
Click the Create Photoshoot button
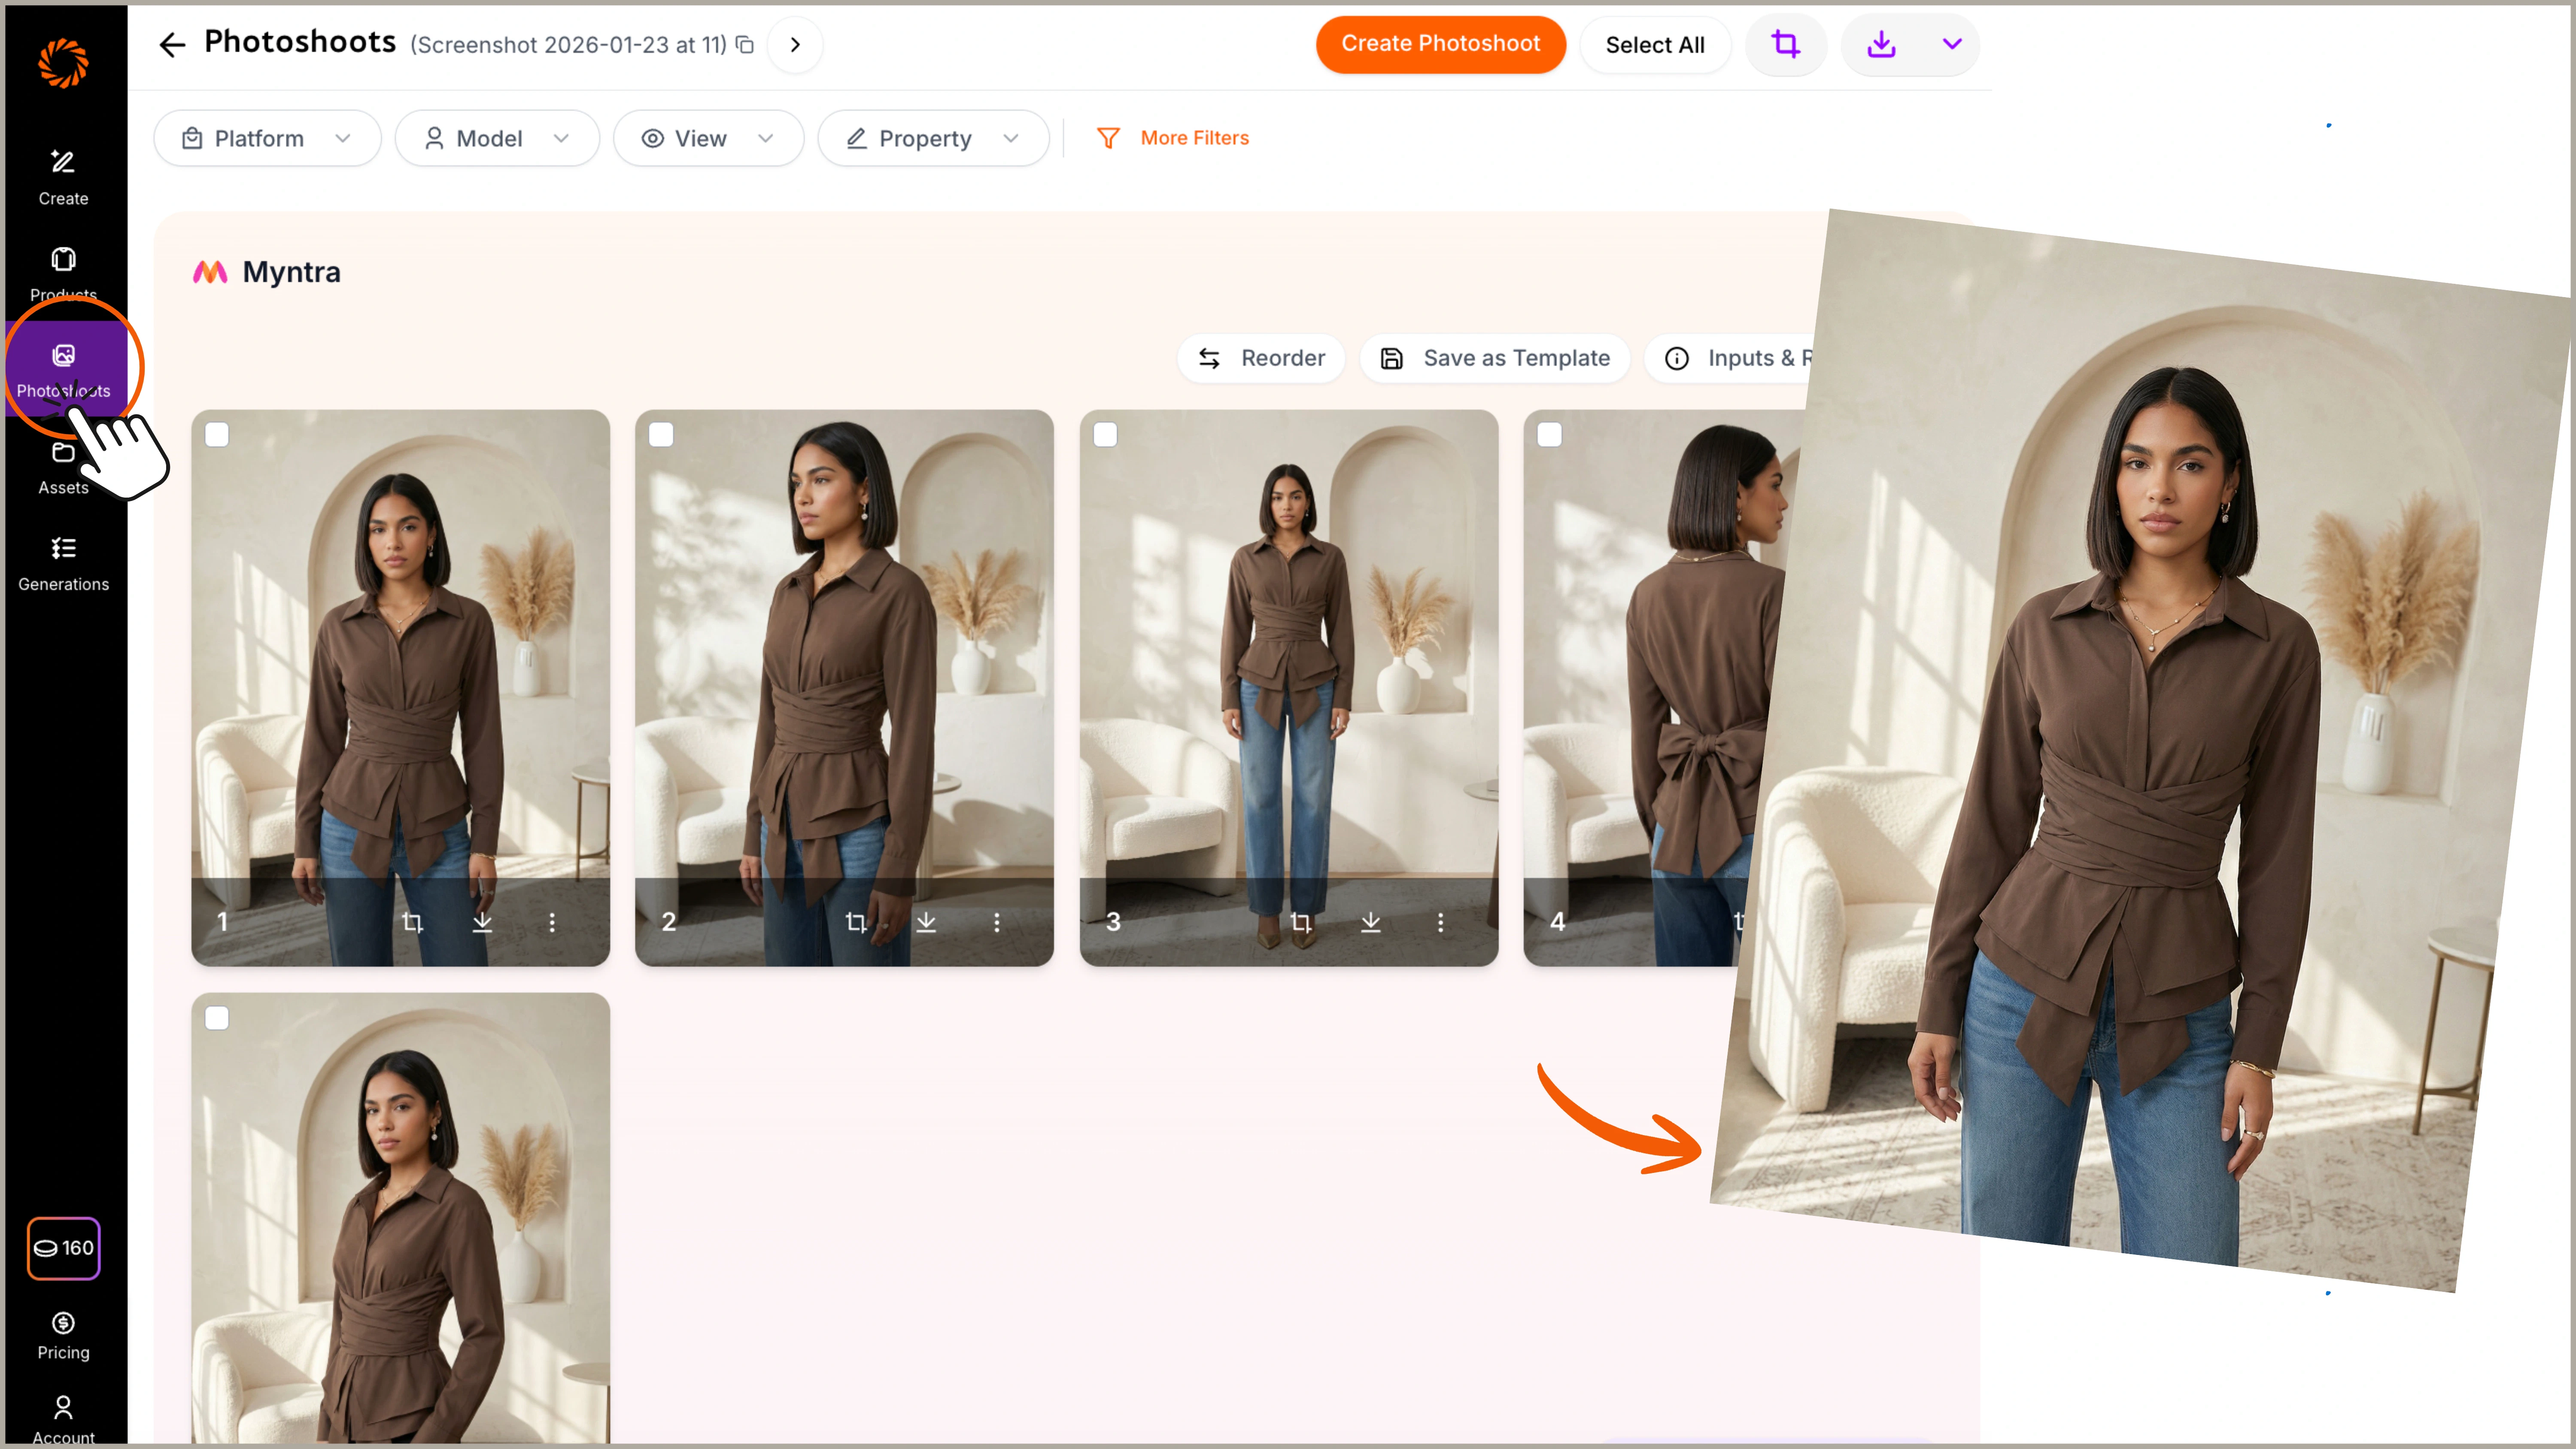pos(1440,44)
